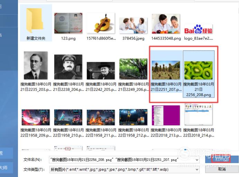Select purple screenshot 22日2018_213
239x177 pixels.
[x=166, y=115]
